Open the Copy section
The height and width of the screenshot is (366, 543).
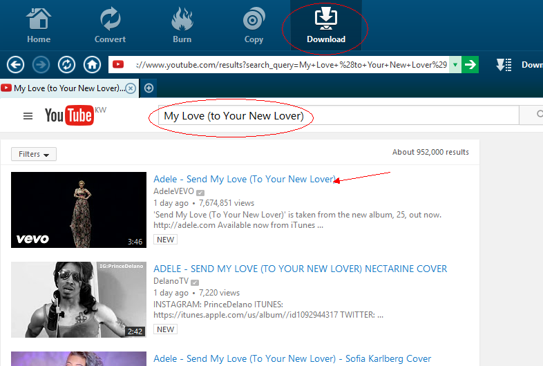pyautogui.click(x=254, y=26)
